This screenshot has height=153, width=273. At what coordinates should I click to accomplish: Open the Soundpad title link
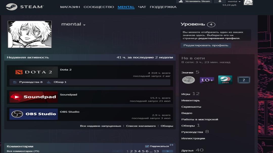click(69, 95)
